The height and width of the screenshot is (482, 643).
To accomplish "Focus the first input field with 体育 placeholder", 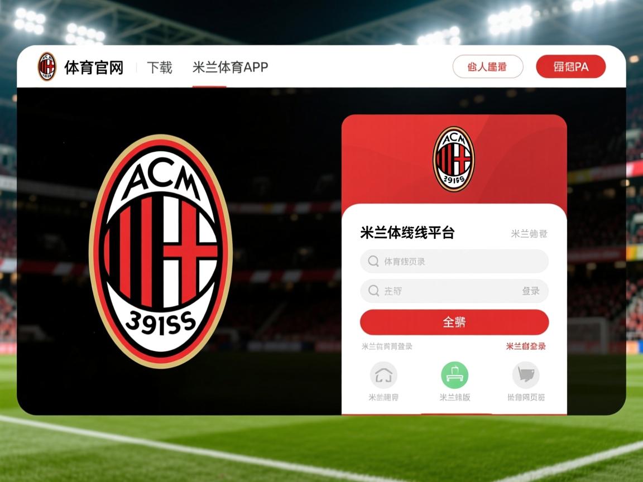I will pyautogui.click(x=454, y=261).
